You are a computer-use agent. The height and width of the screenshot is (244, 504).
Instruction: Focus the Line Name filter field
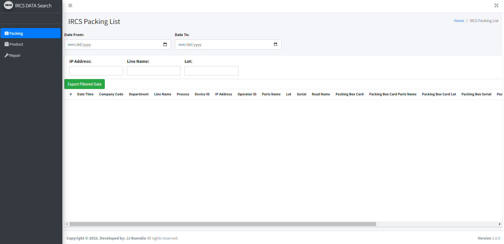153,71
